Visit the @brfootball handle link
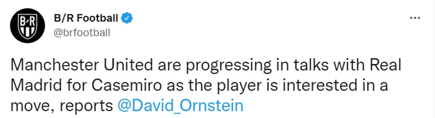 (x=82, y=32)
